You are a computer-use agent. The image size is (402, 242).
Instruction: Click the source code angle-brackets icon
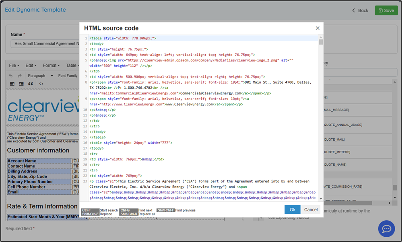[x=41, y=84]
